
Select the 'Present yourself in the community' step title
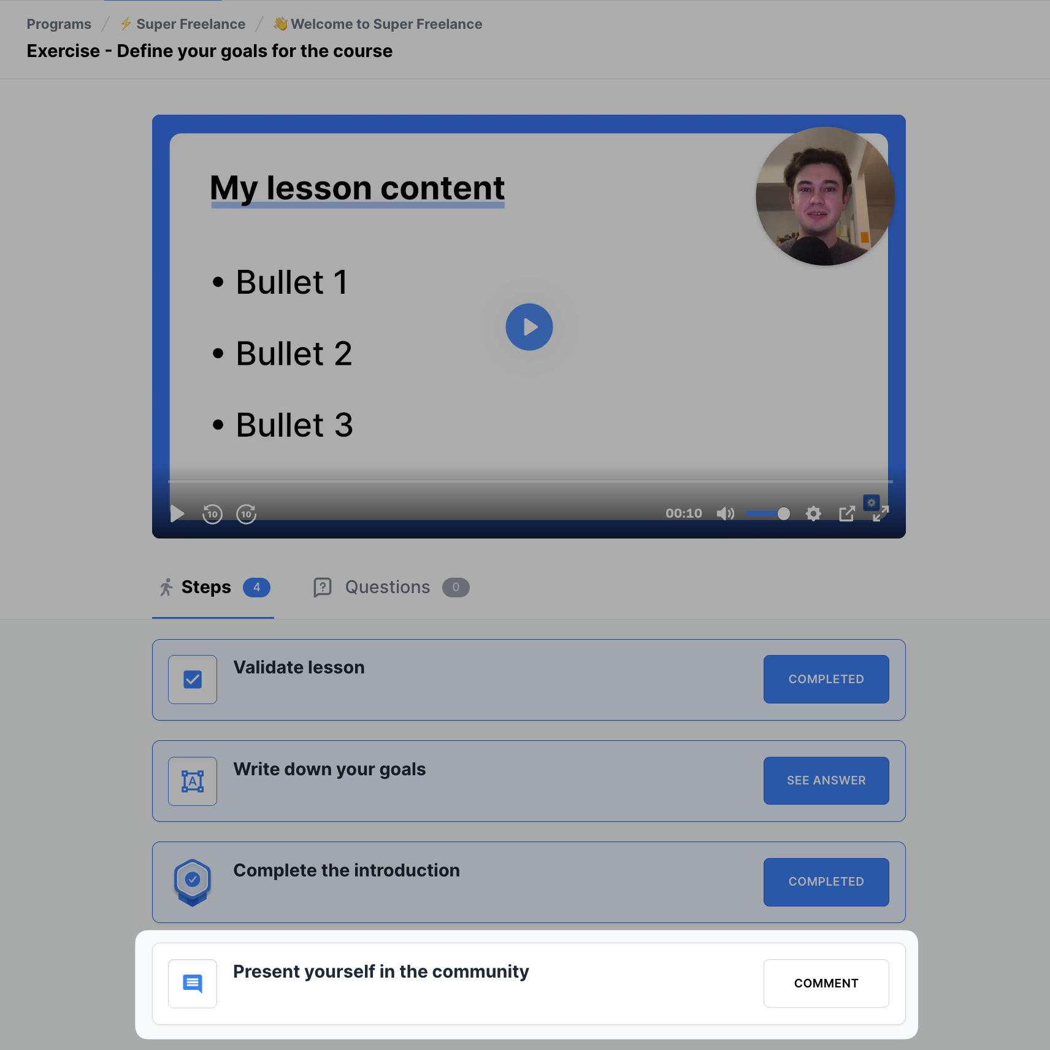pos(381,971)
